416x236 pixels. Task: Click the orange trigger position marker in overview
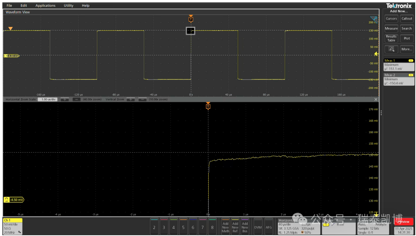(191, 19)
